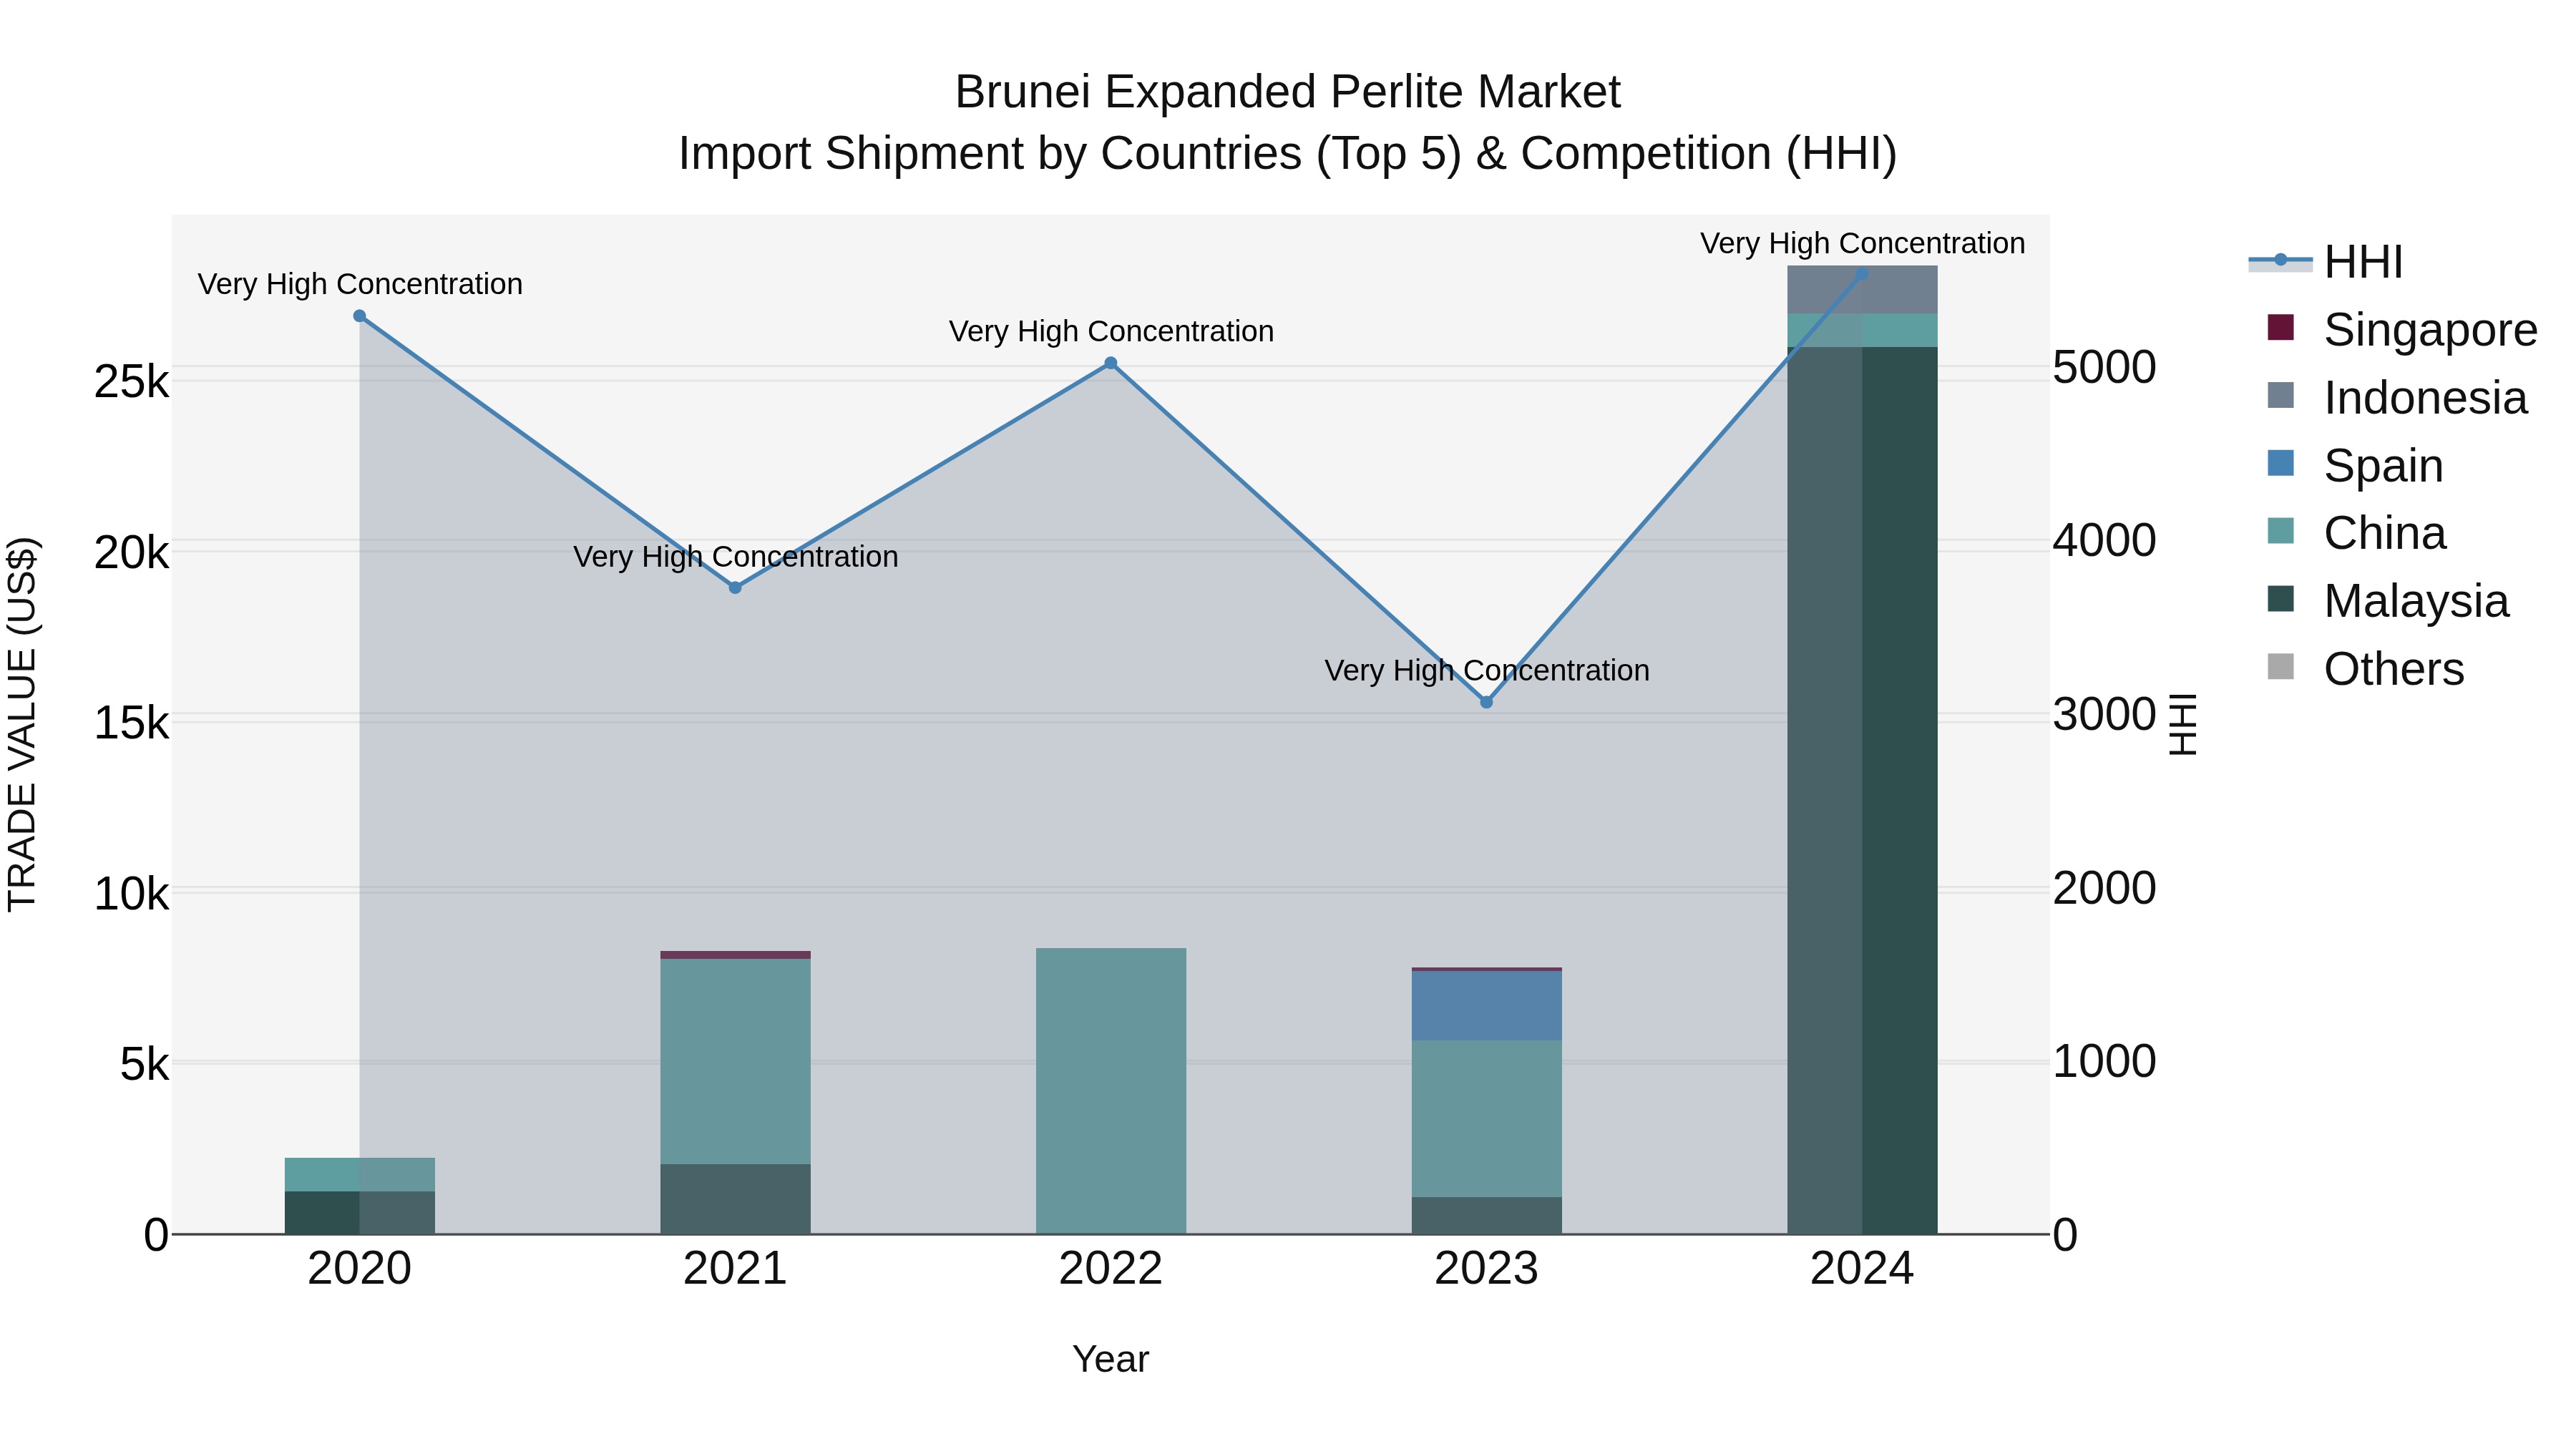The width and height of the screenshot is (2576, 1449).
Task: Click the rotated 'HHI' right axis title
Action: [2182, 724]
